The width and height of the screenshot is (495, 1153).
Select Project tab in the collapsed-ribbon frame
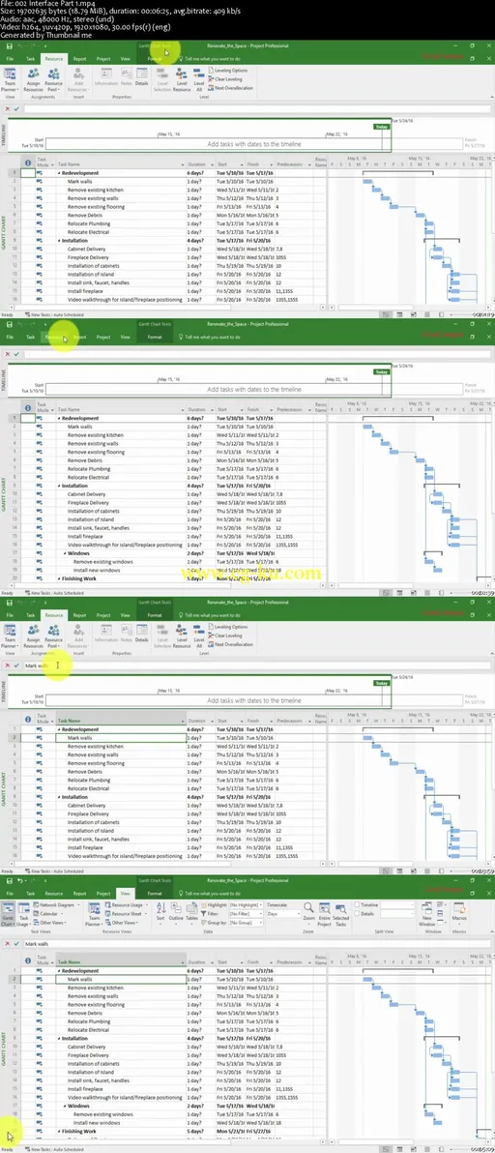pyautogui.click(x=102, y=337)
